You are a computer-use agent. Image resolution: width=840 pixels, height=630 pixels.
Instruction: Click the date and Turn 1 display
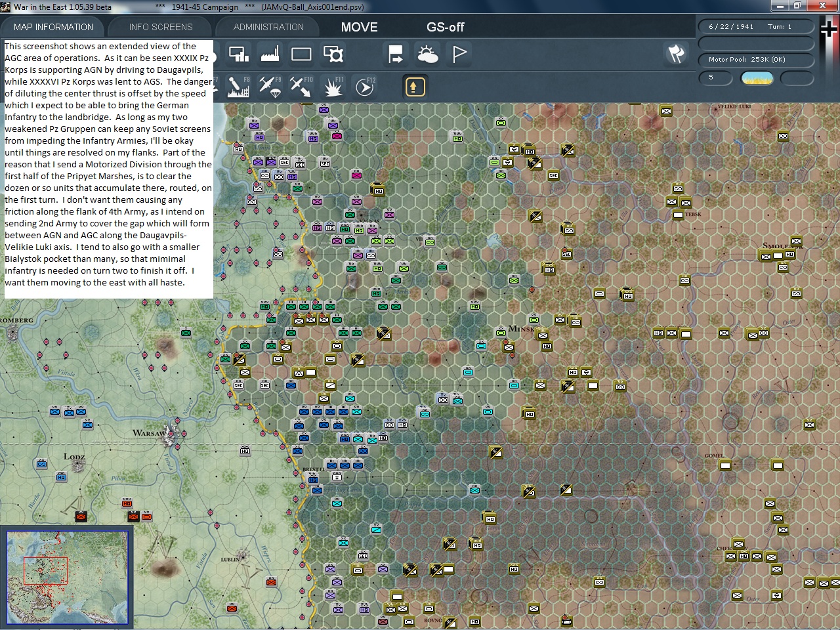click(755, 27)
